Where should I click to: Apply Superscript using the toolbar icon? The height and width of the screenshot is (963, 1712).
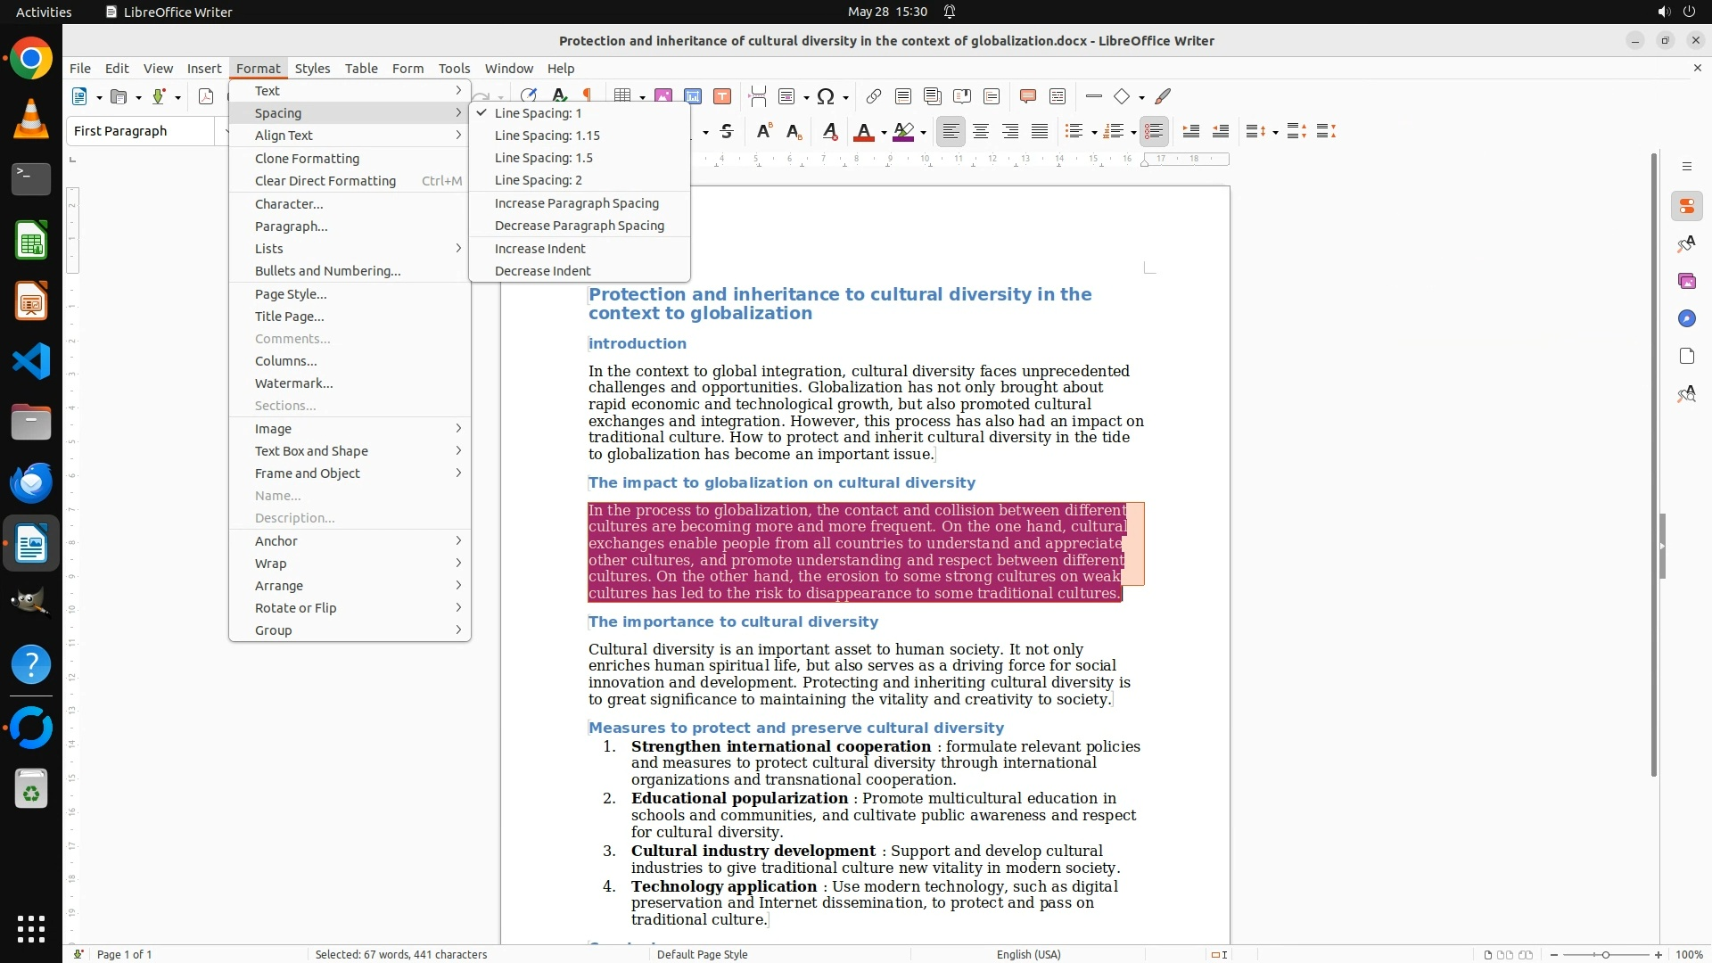(763, 132)
